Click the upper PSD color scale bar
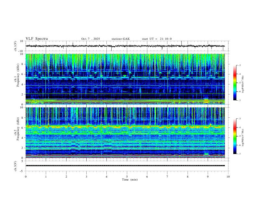The height and width of the screenshot is (198, 257). coord(235,83)
